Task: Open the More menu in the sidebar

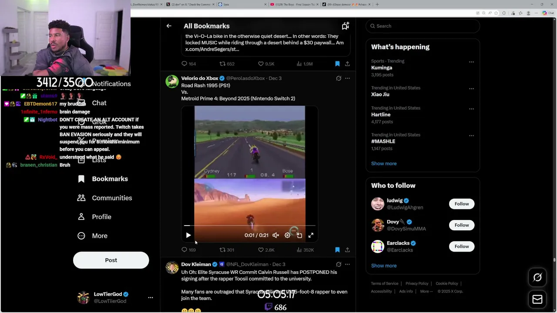Action: (x=92, y=236)
